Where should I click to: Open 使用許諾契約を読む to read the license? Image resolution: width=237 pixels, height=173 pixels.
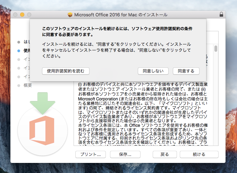click(x=66, y=71)
